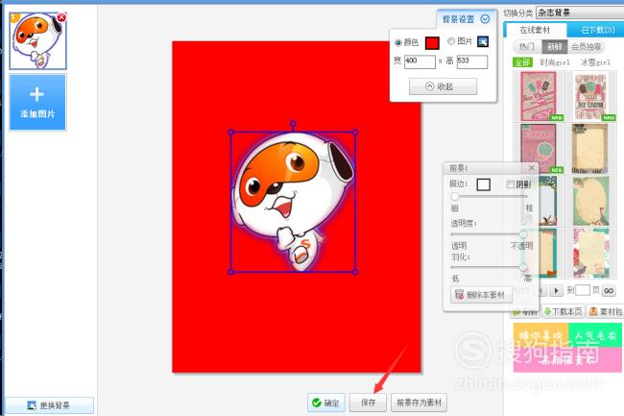Click the 羽化 feather slider handle

523,267
